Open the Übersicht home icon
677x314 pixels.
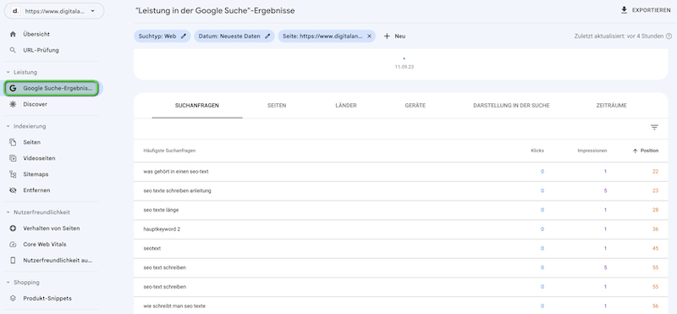(x=13, y=34)
